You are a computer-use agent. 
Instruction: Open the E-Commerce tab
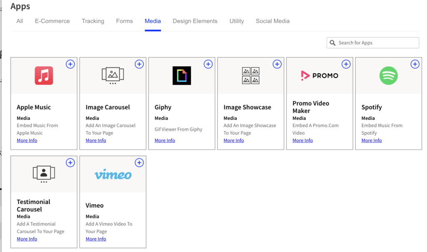coord(52,21)
